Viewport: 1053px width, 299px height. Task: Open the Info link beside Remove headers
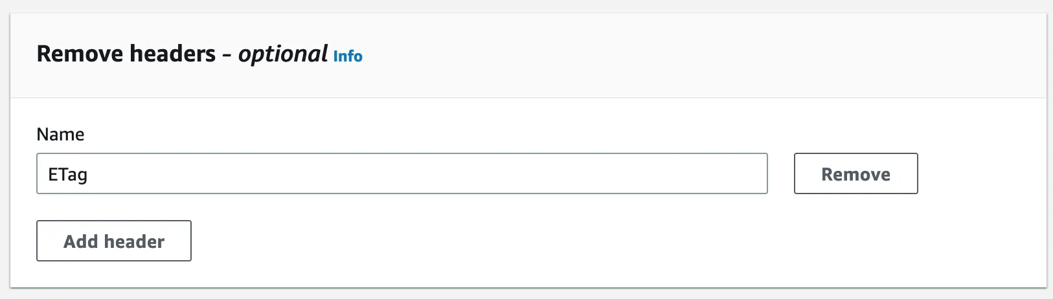(x=348, y=56)
